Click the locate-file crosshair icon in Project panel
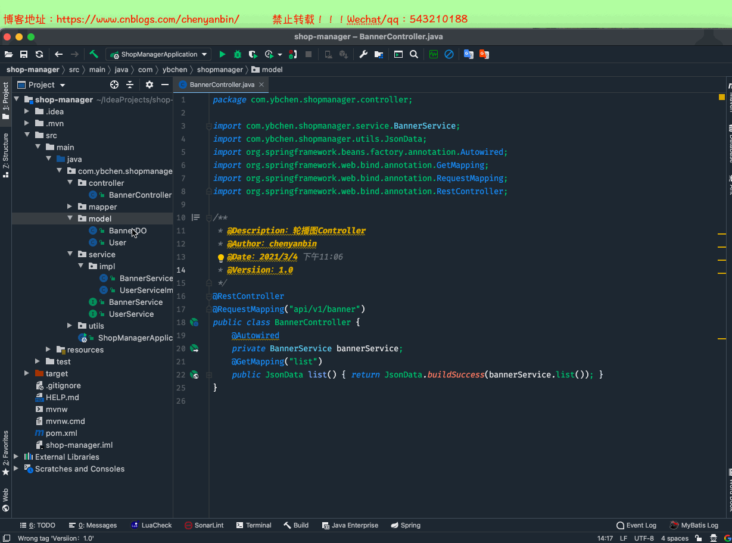Viewport: 732px width, 543px height. [x=114, y=85]
